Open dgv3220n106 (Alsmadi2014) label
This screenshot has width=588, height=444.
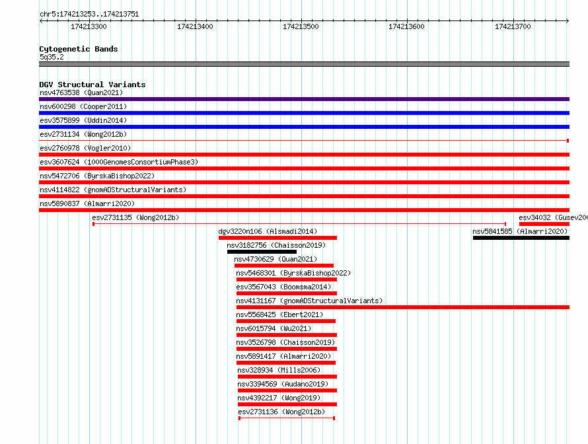268,231
